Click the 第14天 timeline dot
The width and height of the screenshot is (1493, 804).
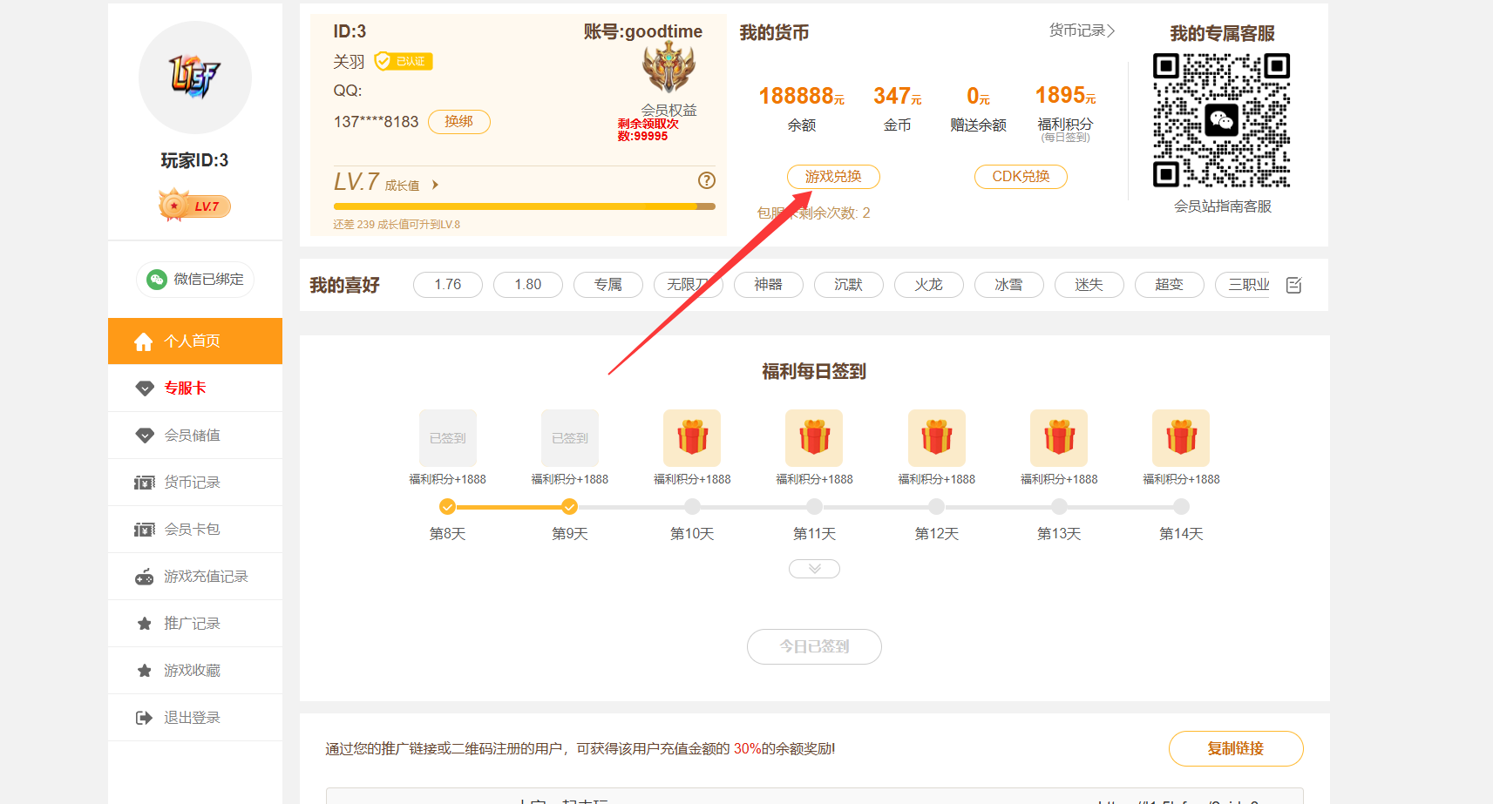[x=1181, y=507]
